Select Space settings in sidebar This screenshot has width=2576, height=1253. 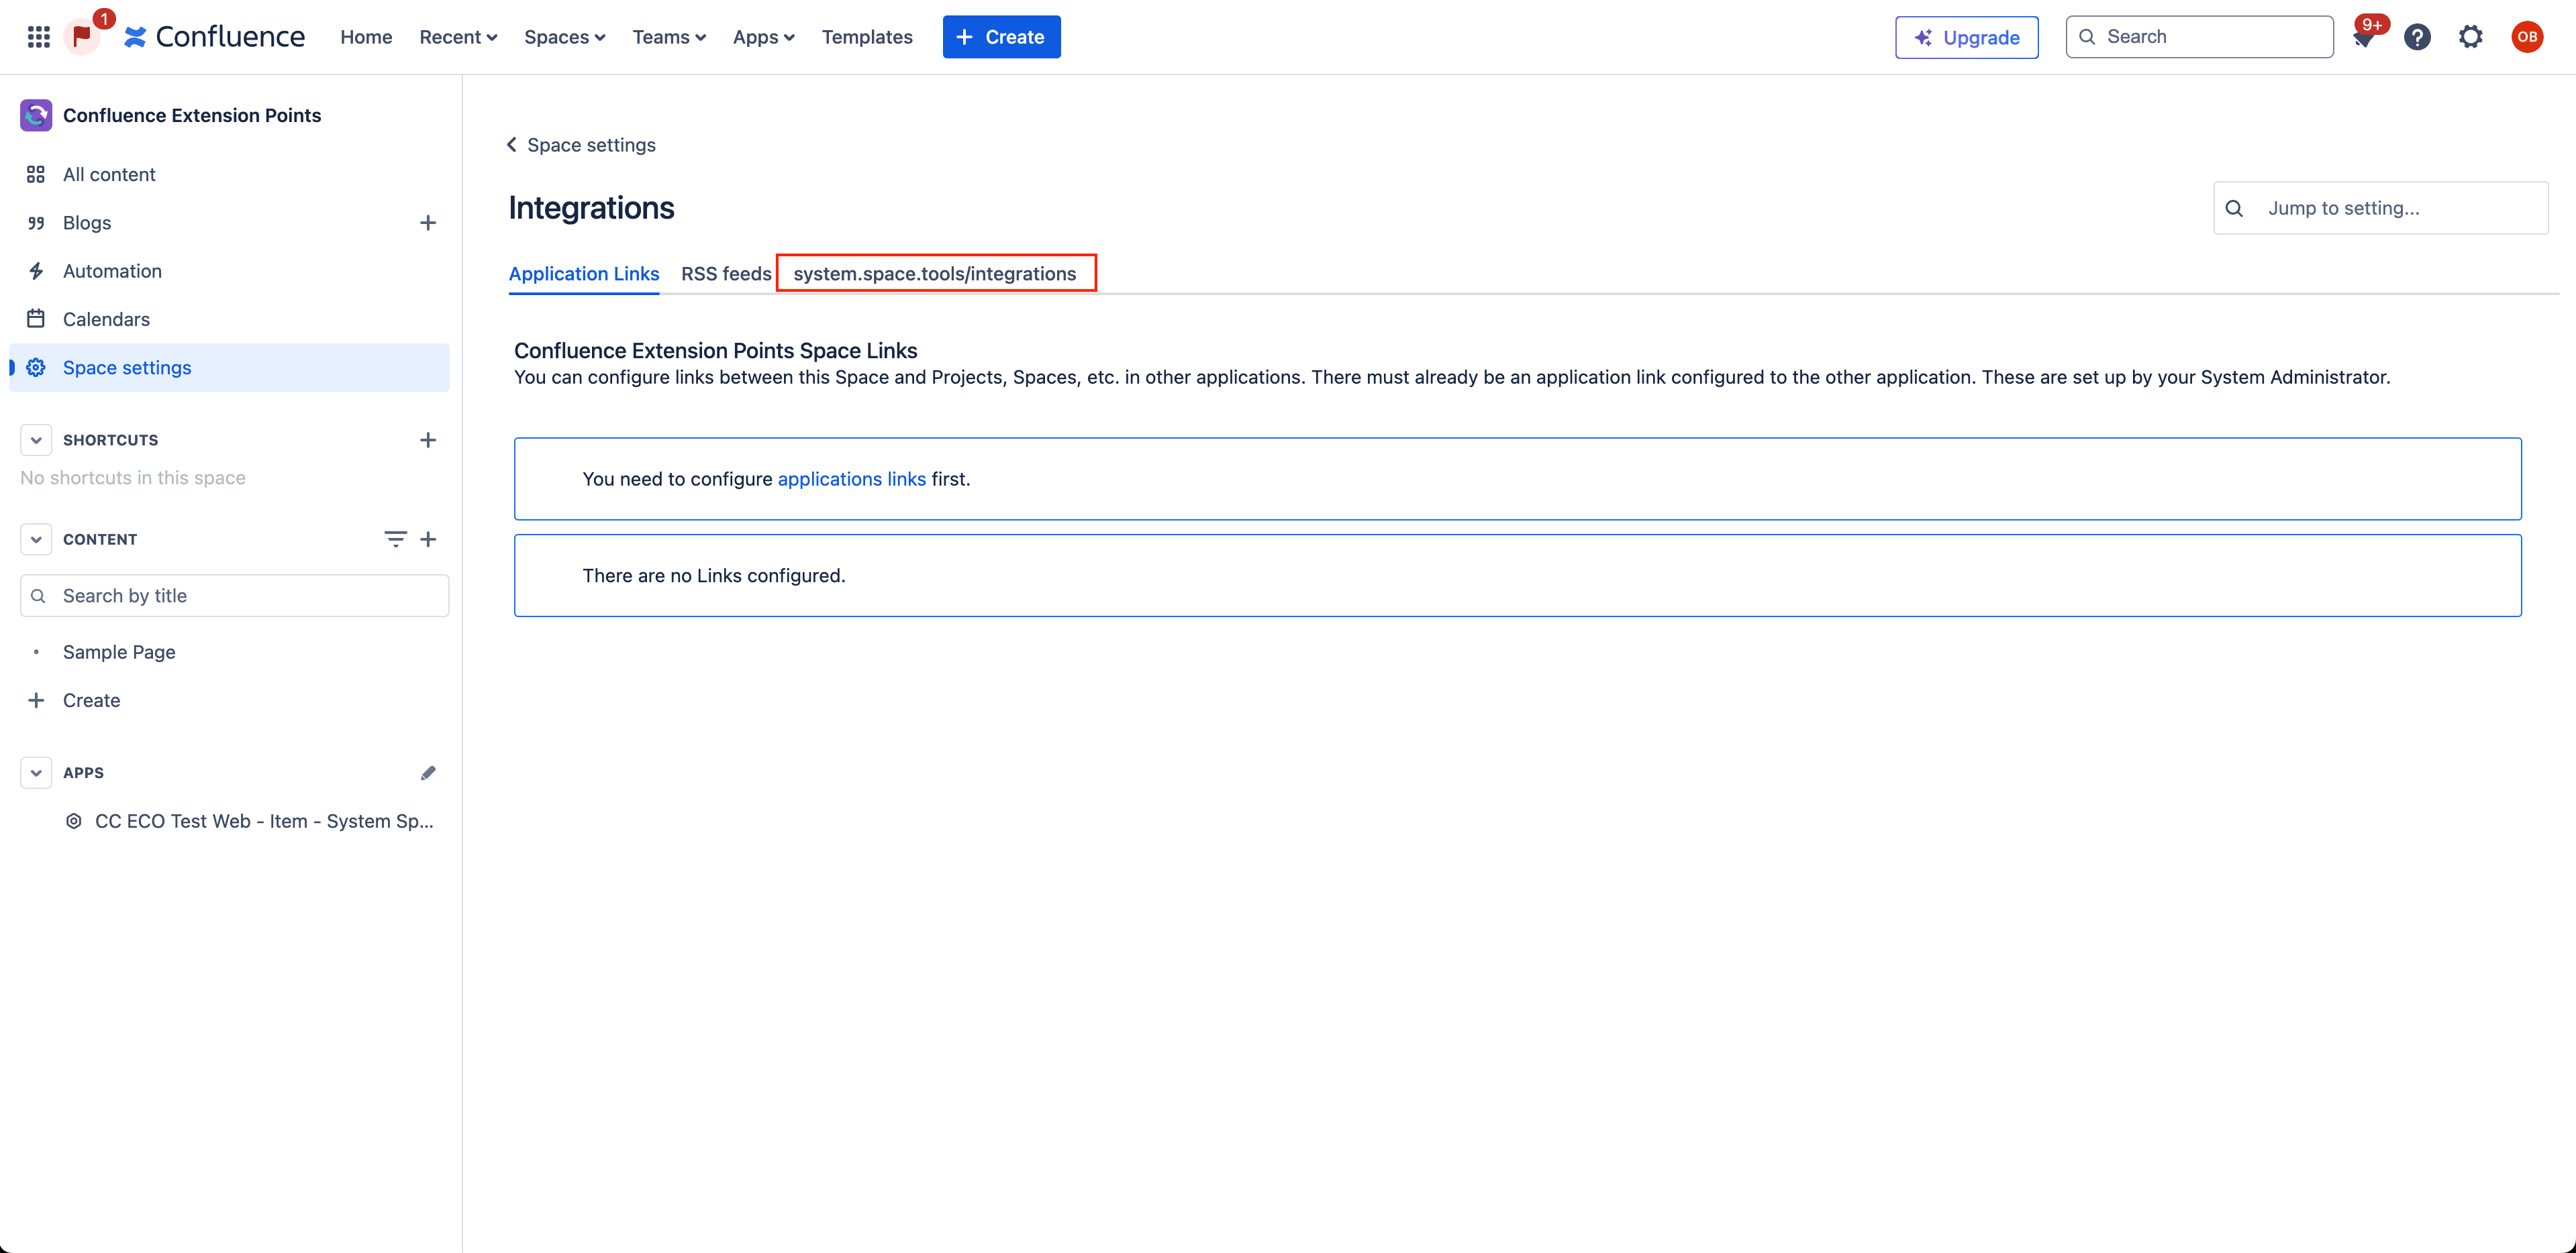tap(229, 368)
